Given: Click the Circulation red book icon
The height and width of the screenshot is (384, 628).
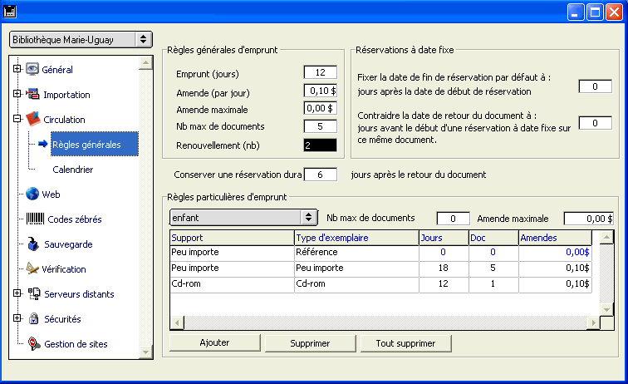Looking at the screenshot, I should point(33,120).
